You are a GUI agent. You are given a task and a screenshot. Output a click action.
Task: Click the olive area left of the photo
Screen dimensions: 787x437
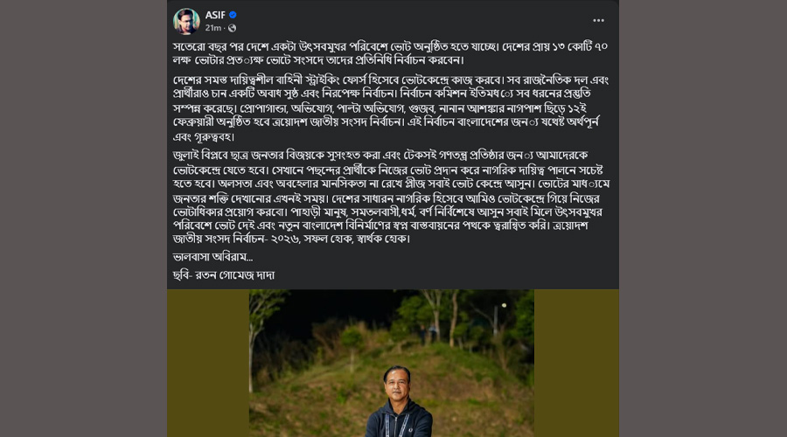(208, 364)
